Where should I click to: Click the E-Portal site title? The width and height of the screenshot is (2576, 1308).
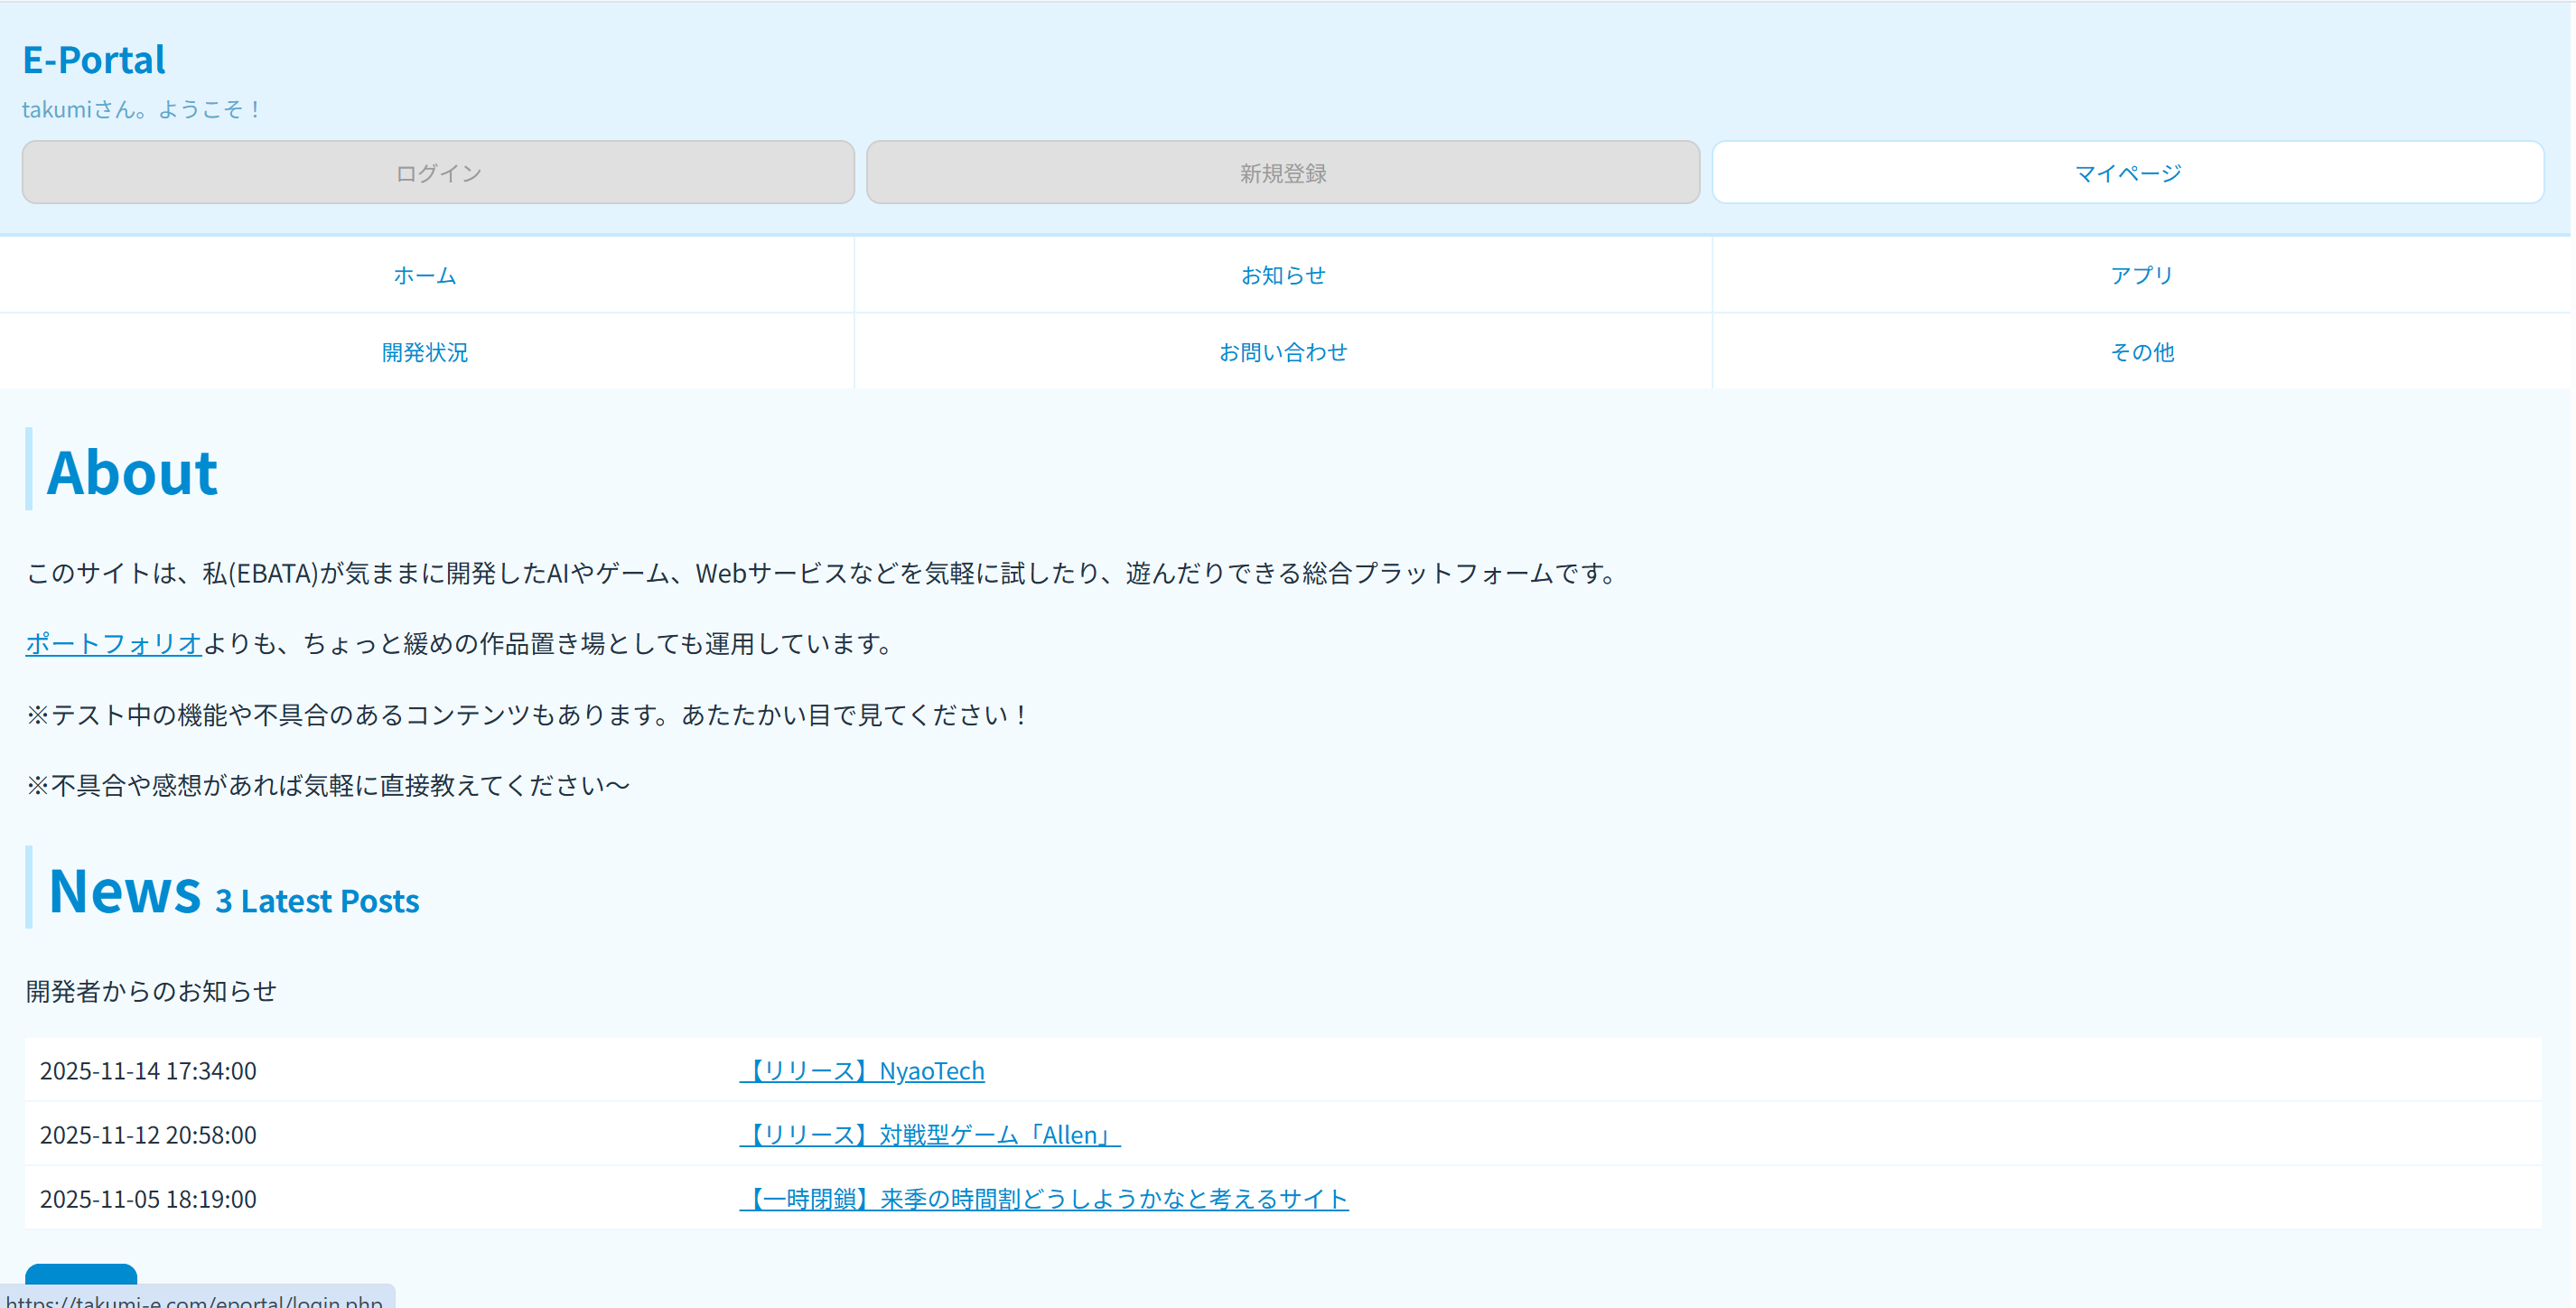[x=94, y=59]
